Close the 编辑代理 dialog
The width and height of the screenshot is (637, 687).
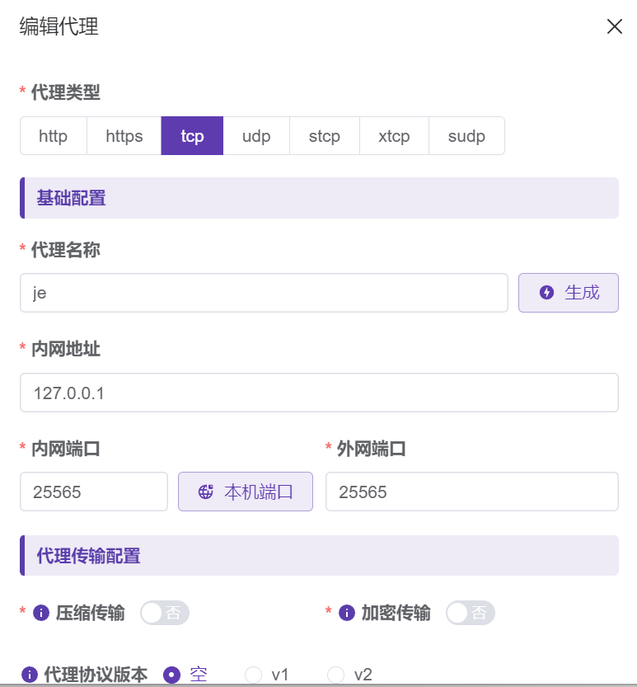[614, 26]
